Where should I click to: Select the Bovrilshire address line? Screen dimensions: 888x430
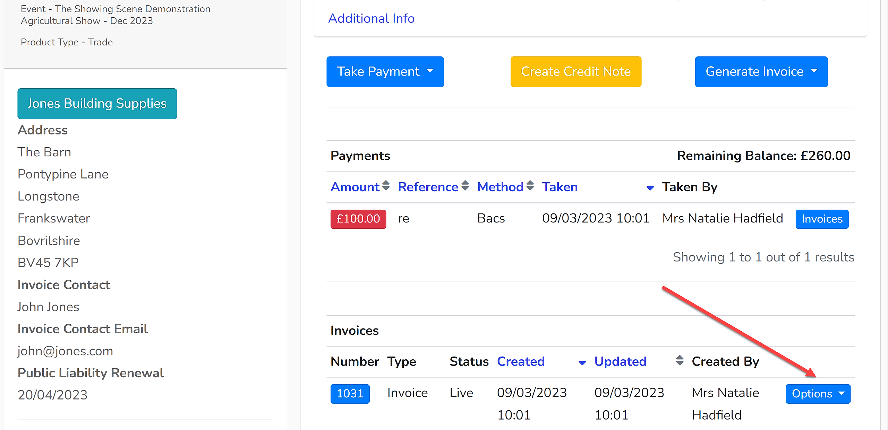(49, 241)
